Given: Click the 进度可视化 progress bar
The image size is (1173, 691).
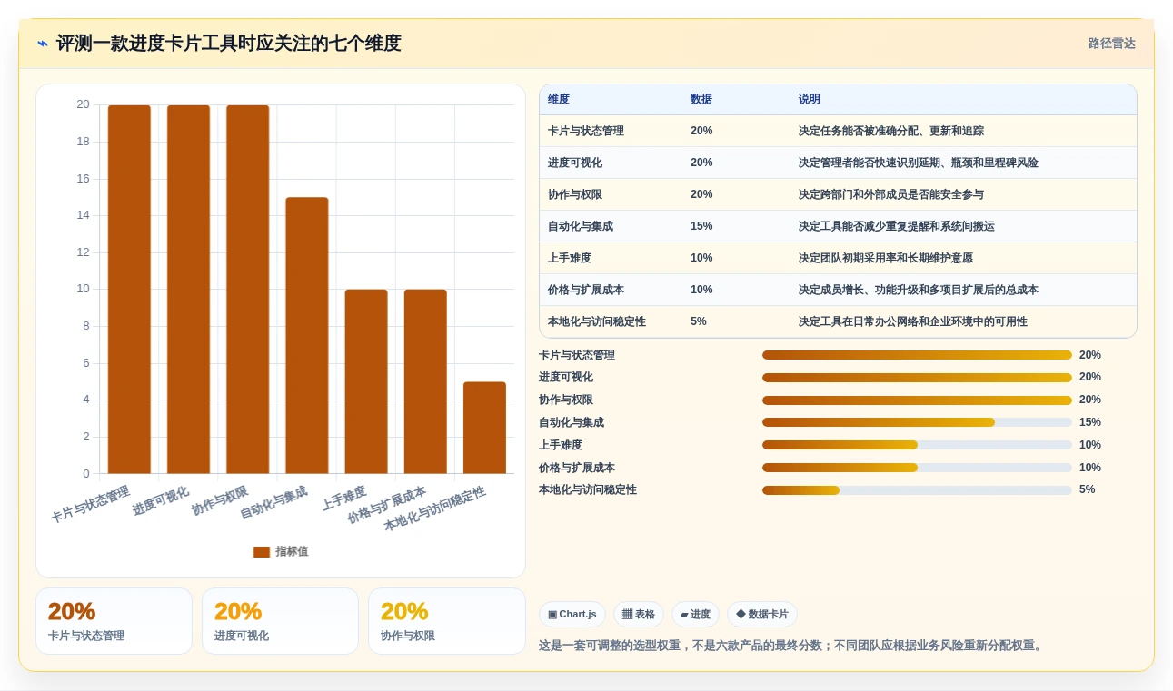Looking at the screenshot, I should tap(917, 377).
